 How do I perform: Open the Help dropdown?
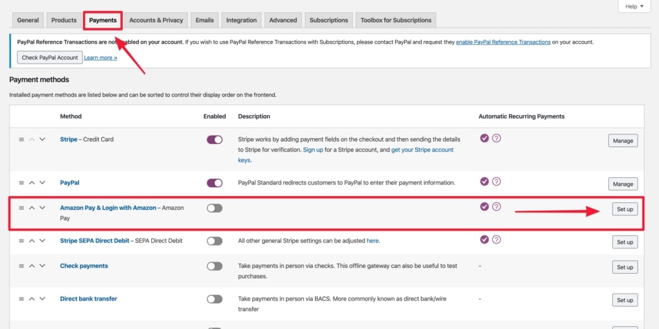pos(634,6)
